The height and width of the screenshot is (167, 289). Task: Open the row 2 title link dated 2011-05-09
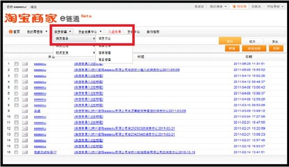[126, 70]
